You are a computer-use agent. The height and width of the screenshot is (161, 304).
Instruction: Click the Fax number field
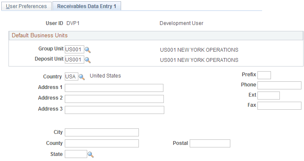click(279, 106)
